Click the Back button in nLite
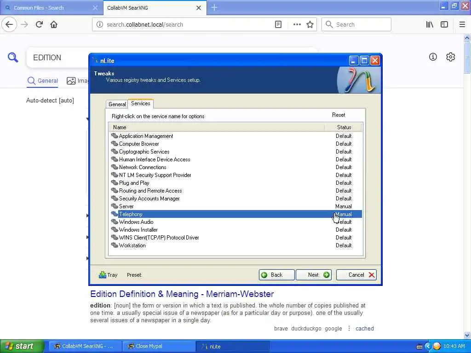The width and height of the screenshot is (471, 353). (x=276, y=275)
